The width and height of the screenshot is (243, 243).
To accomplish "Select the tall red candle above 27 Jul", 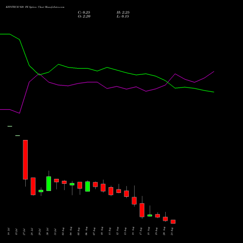I will (x=25, y=159).
